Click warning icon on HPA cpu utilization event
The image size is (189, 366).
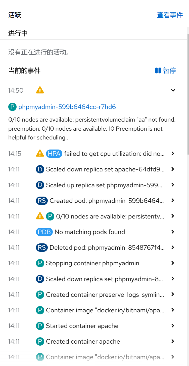[x=40, y=153]
